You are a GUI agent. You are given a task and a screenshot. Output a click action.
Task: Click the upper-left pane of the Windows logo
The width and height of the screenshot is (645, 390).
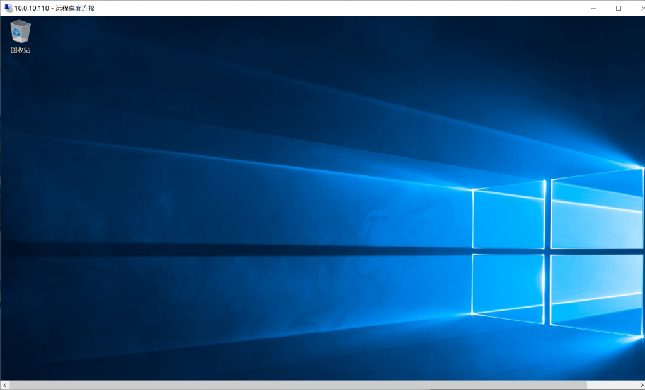click(x=509, y=216)
